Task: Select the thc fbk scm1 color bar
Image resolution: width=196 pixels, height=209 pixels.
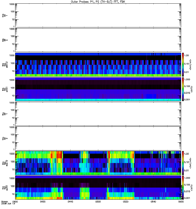Action: click(x=183, y=188)
